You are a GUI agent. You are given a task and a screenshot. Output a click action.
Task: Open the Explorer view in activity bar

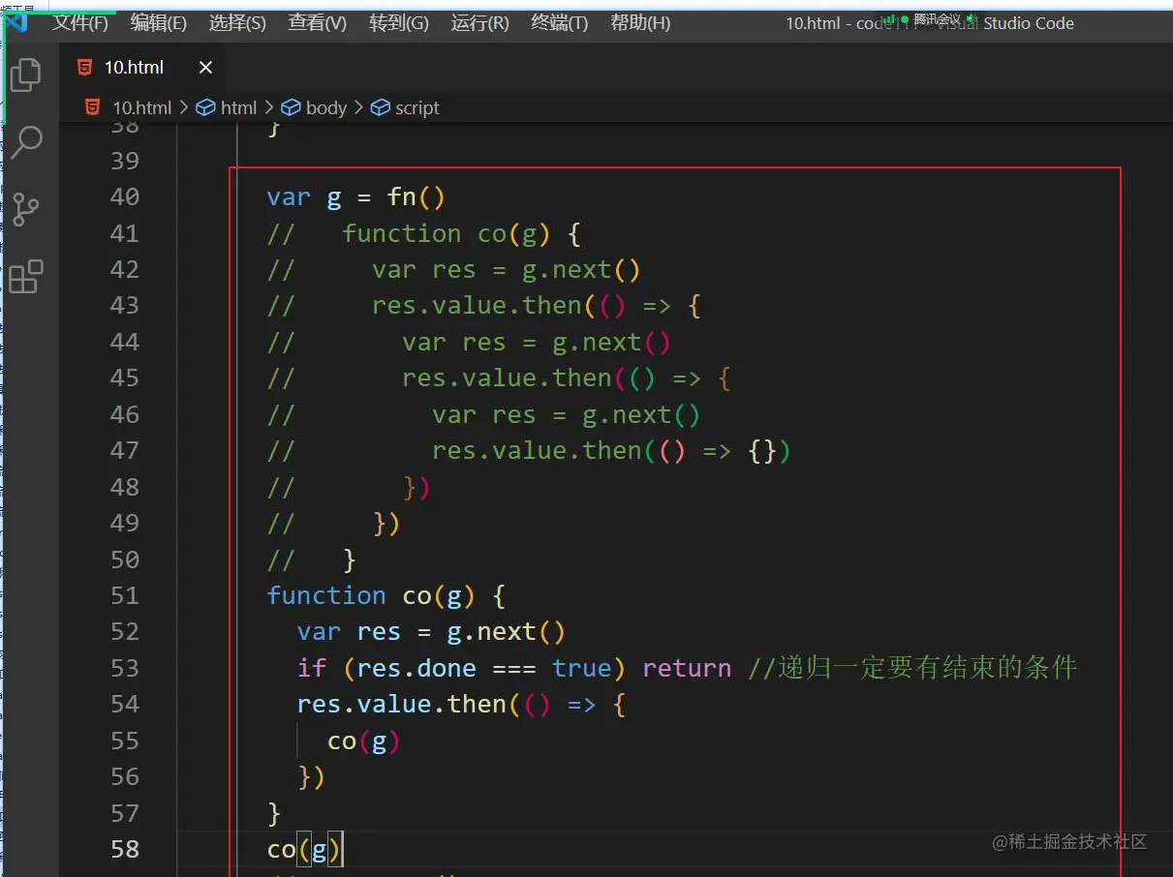coord(26,75)
